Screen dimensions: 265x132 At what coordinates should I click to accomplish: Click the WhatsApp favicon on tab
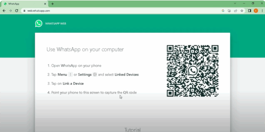pyautogui.click(x=5, y=4)
